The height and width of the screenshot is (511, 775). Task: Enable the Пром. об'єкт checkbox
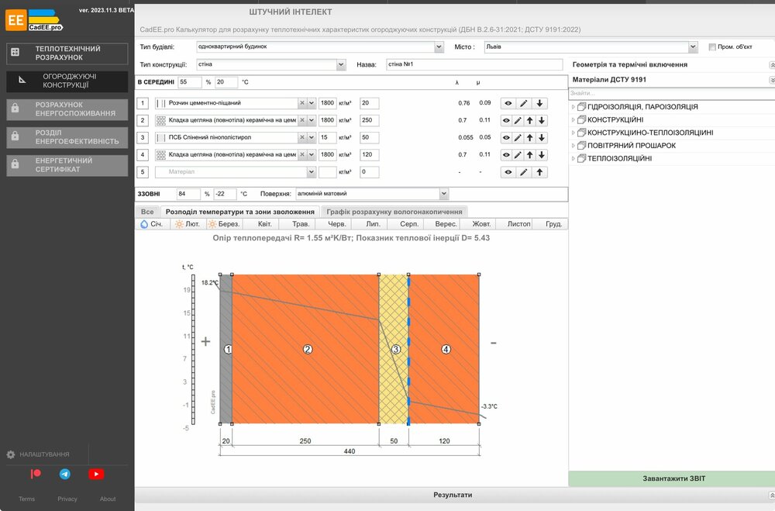pyautogui.click(x=712, y=47)
